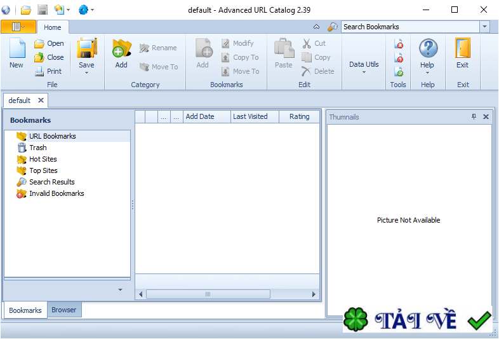Viewport: 499px width, 339px height.
Task: Click the quick-access save disk icon
Action: [x=43, y=10]
